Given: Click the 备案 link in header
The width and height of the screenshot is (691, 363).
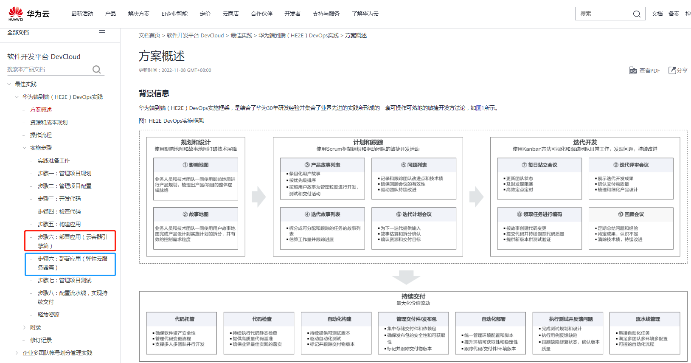Looking at the screenshot, I should (x=674, y=14).
